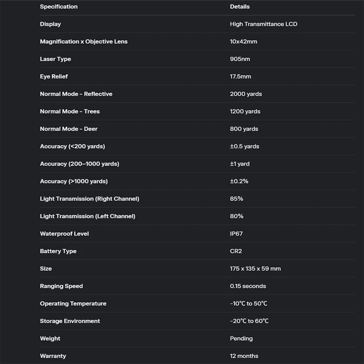Select the 905nm laser type value
364x364 pixels.
240,59
